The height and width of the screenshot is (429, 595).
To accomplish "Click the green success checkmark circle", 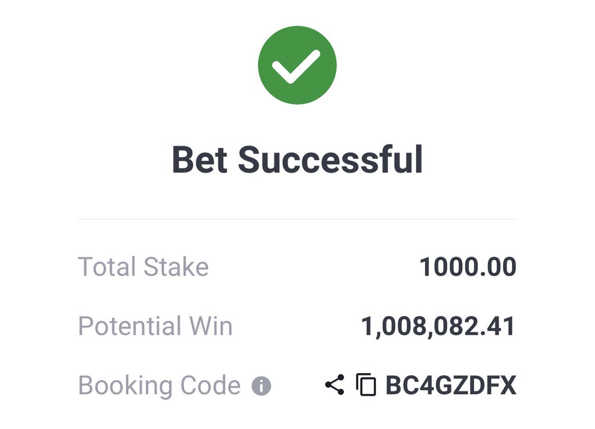I will click(x=297, y=65).
